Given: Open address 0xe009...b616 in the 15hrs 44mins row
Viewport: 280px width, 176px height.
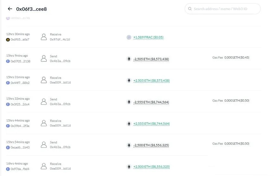Looking at the screenshot, I should click(x=60, y=125).
